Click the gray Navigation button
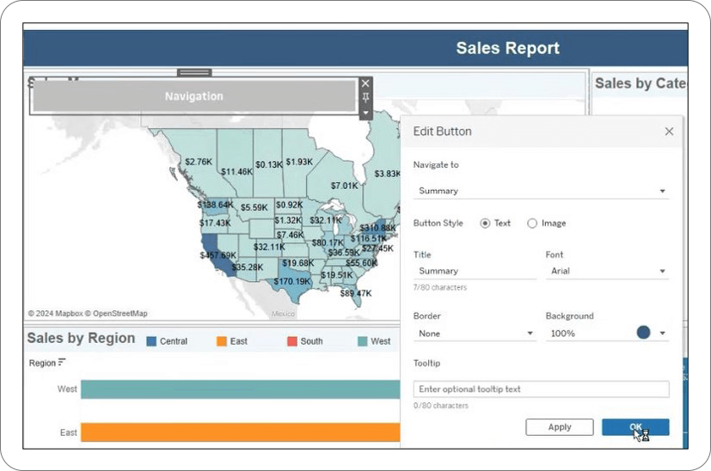This screenshot has height=471, width=711. tap(194, 96)
